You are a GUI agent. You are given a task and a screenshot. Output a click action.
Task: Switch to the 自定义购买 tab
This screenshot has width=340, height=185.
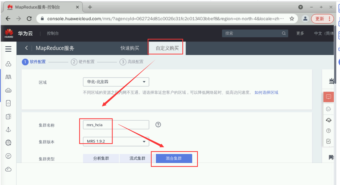[x=167, y=48]
